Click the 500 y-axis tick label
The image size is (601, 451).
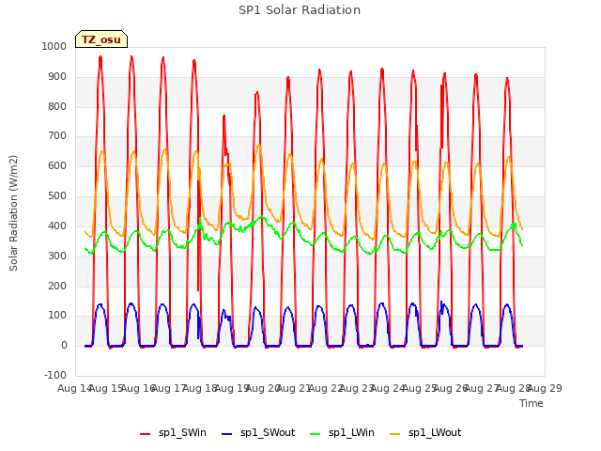point(57,196)
